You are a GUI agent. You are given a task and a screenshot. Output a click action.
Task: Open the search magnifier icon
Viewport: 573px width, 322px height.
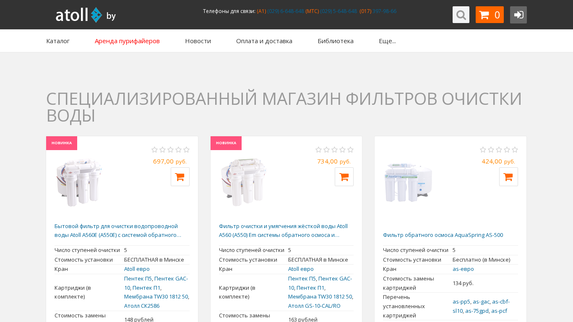[461, 15]
